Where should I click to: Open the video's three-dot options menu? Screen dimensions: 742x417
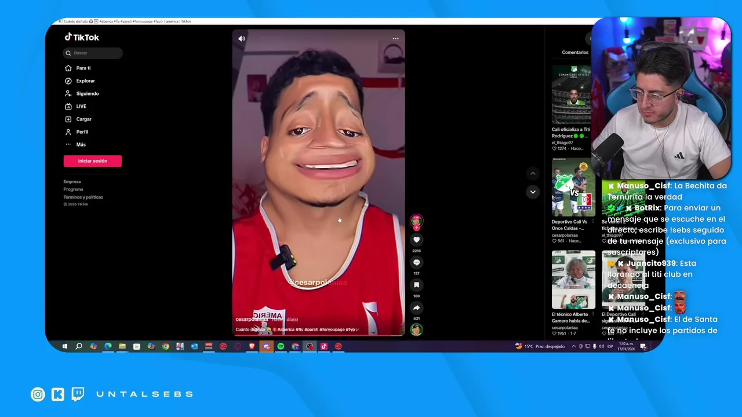[395, 39]
